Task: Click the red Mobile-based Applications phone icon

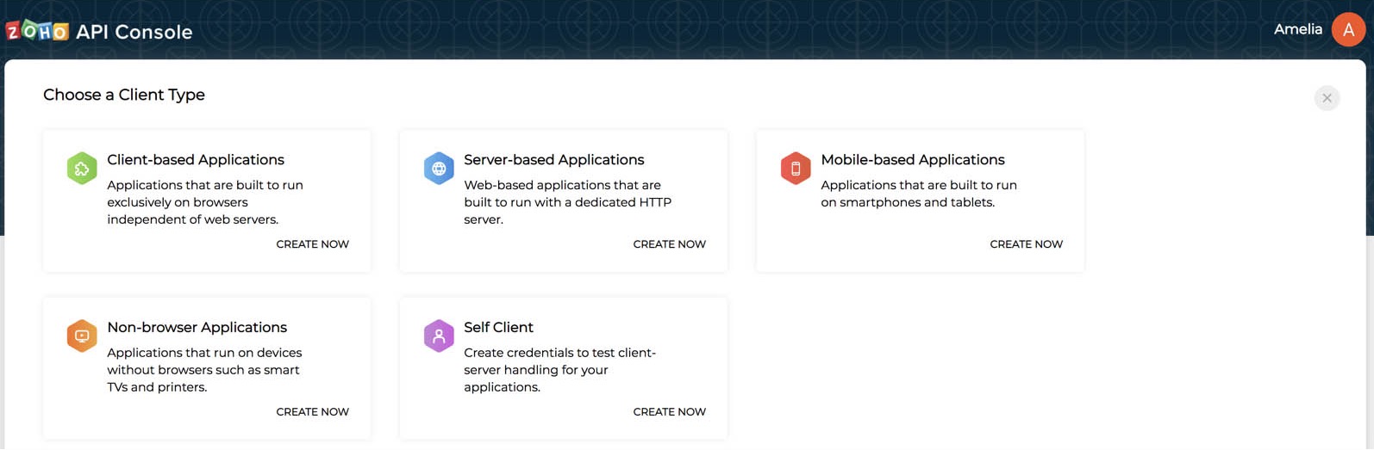Action: pos(796,168)
